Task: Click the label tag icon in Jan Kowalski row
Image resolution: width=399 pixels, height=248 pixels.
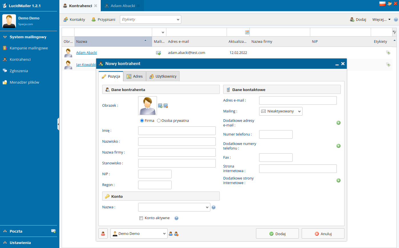Action: click(388, 64)
